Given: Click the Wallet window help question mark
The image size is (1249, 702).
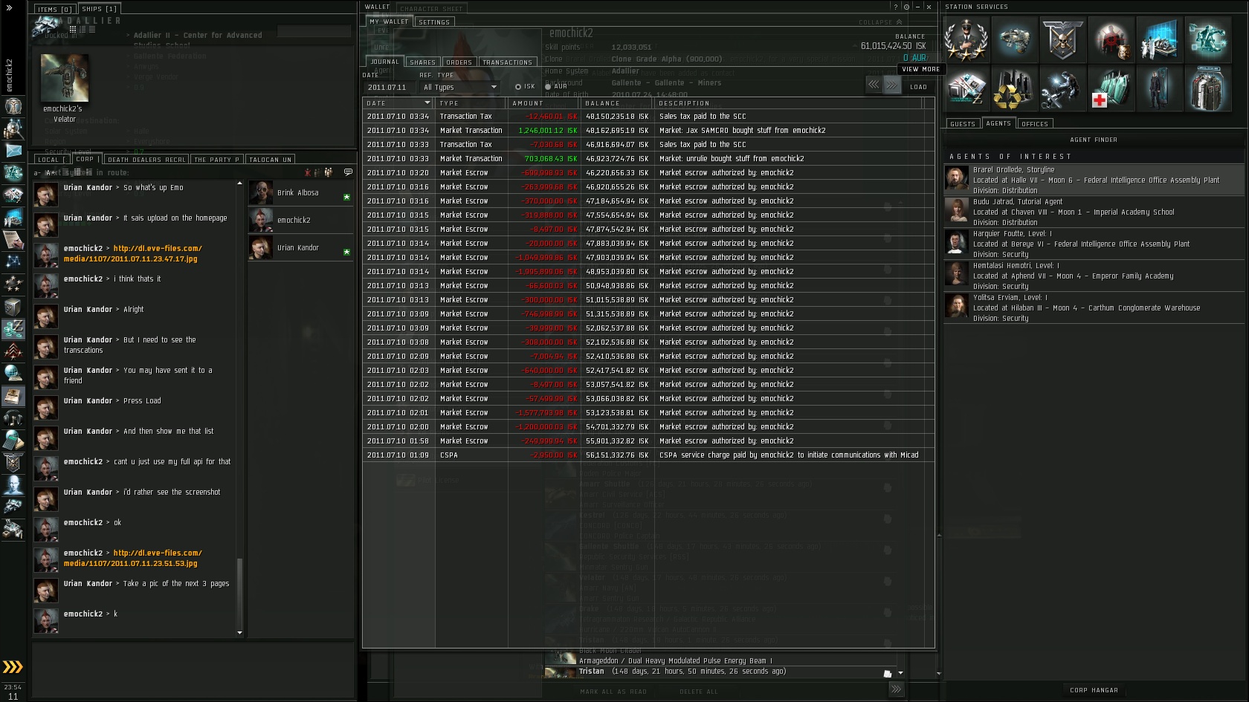Looking at the screenshot, I should point(895,7).
